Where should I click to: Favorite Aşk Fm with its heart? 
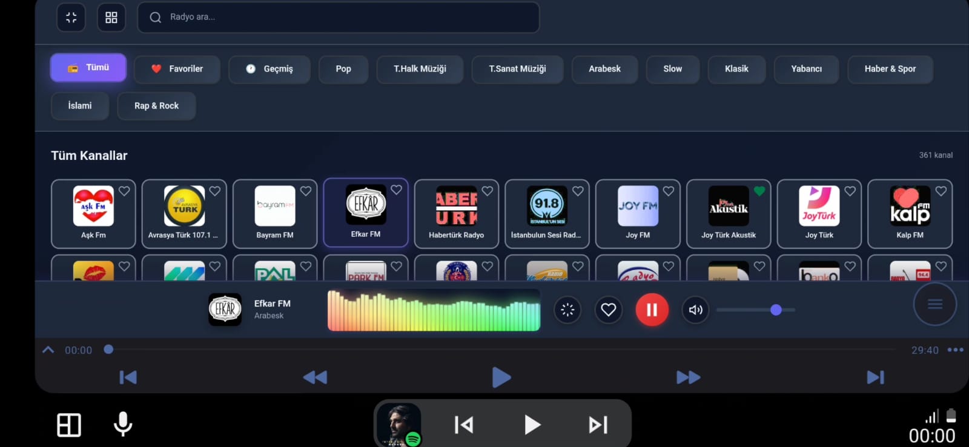coord(124,191)
